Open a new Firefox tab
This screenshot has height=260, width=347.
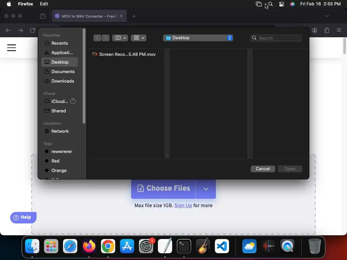pyautogui.click(x=134, y=16)
